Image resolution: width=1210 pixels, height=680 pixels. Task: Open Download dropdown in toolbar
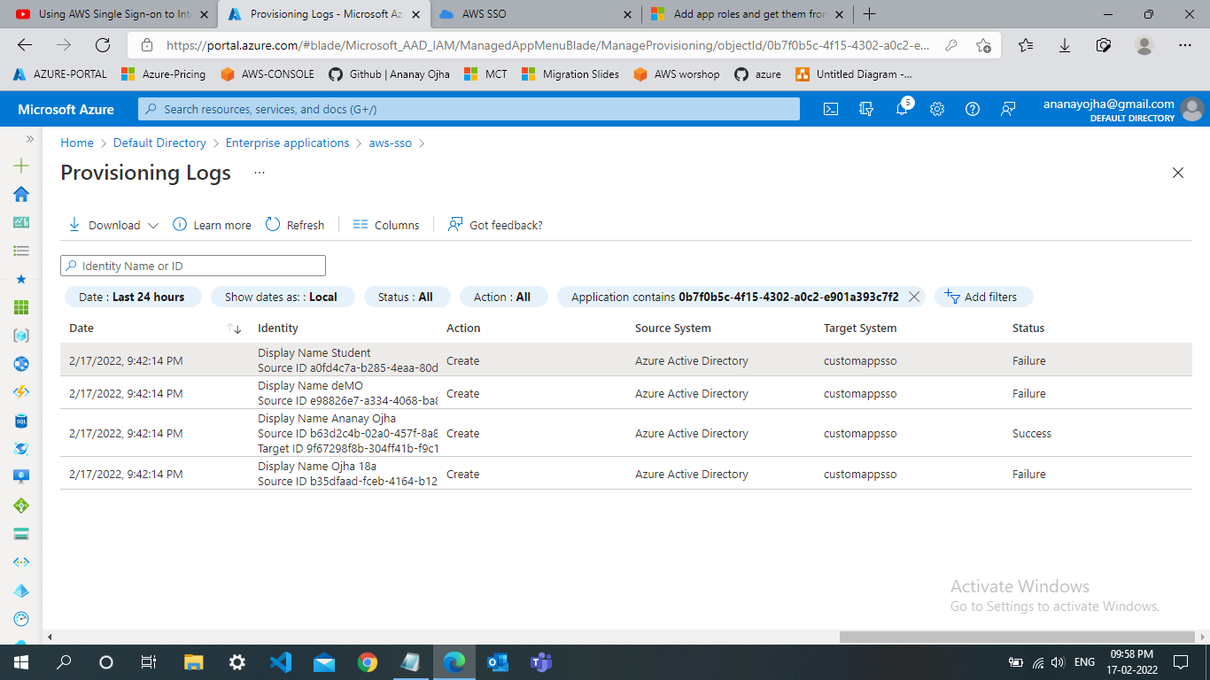pyautogui.click(x=113, y=225)
